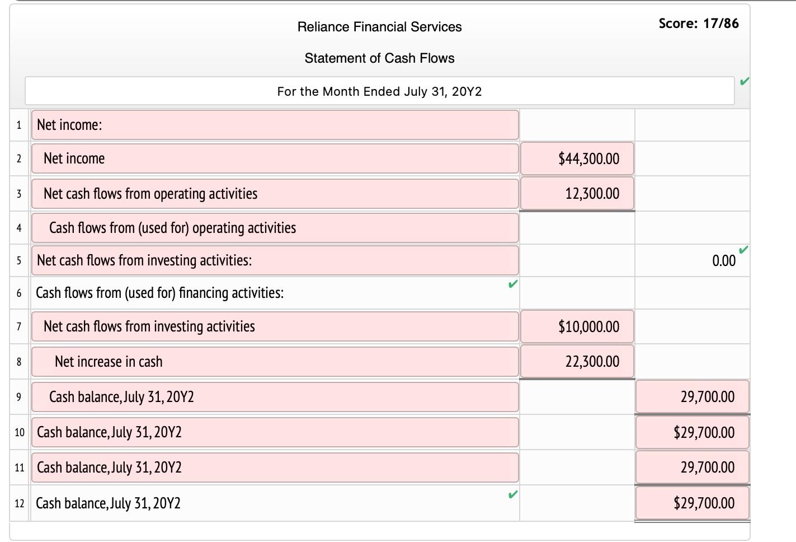
Task: Click the $29,700.00 amount cell in row 12
Action: coord(693,503)
